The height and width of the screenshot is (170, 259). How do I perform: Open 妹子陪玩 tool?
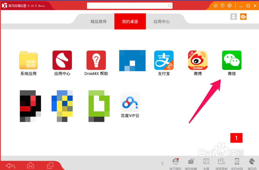click(x=175, y=164)
